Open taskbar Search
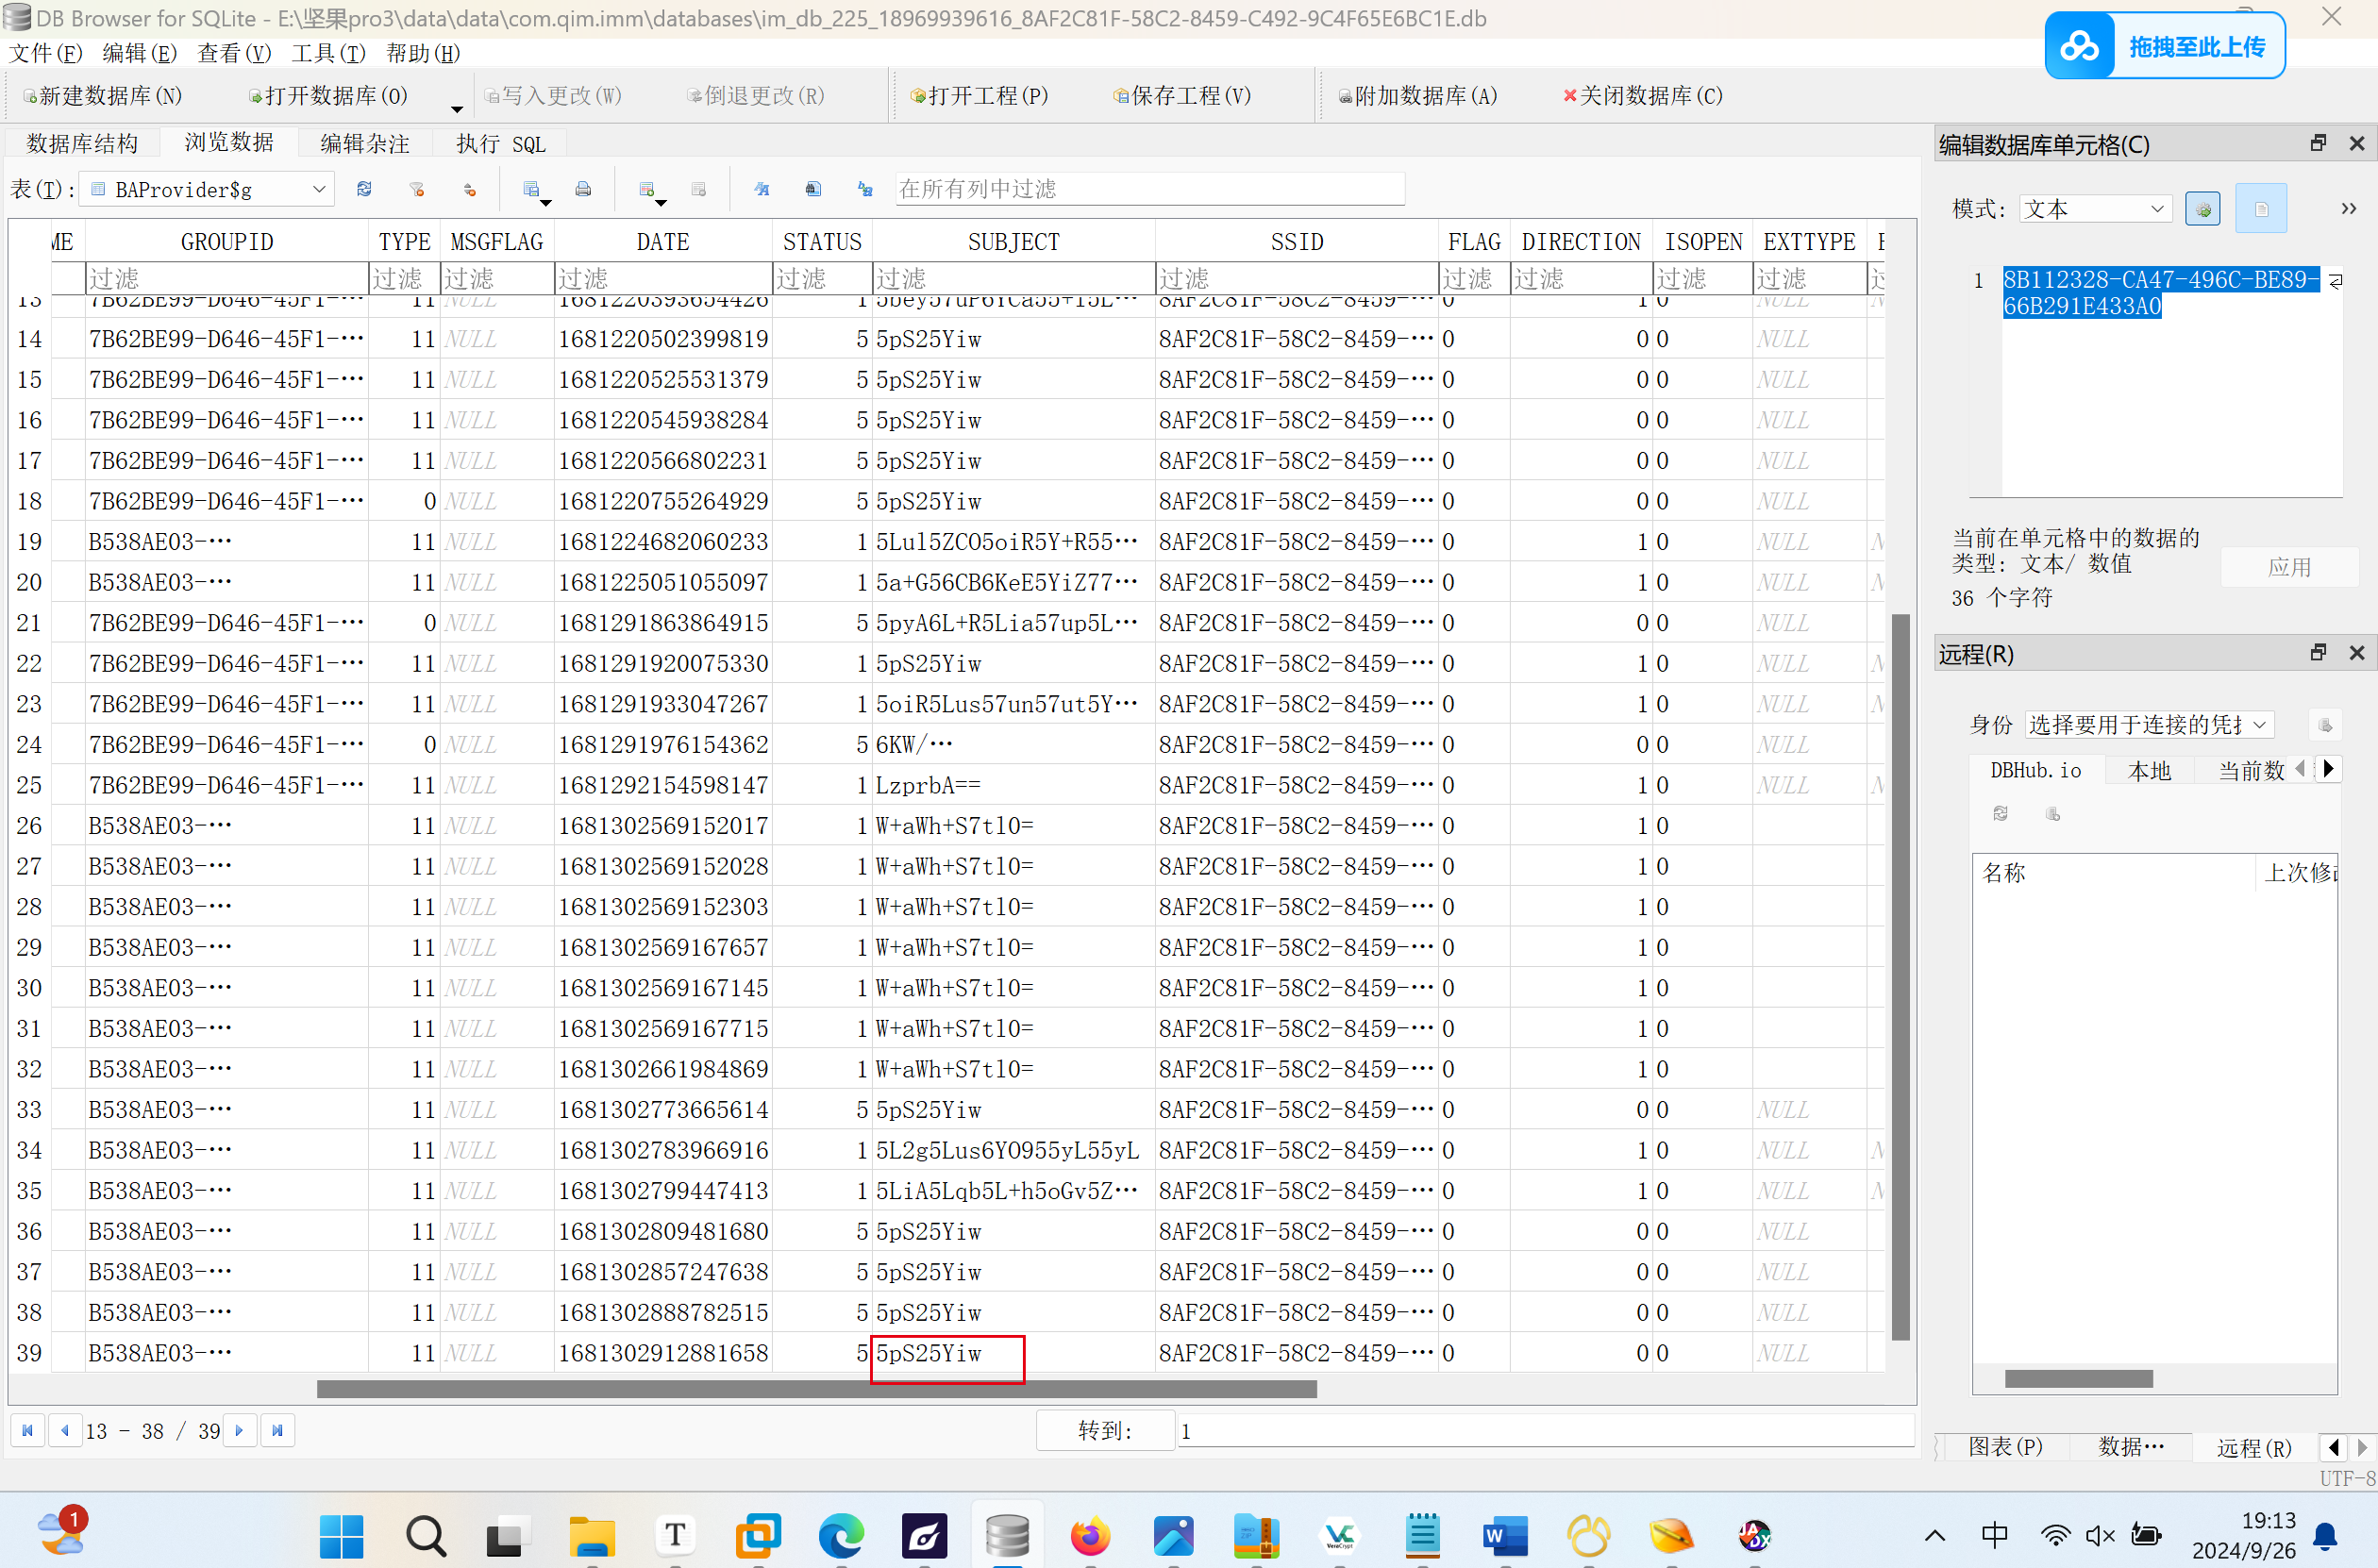 426,1536
